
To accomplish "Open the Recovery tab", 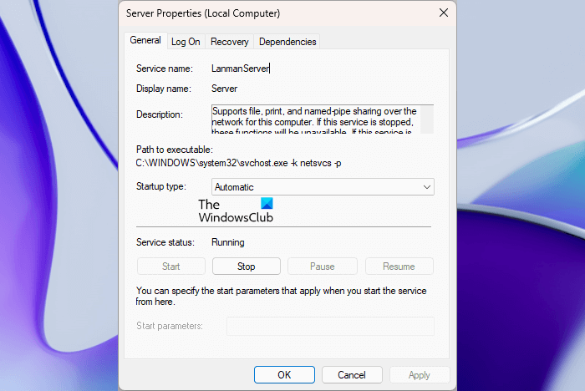I will coord(229,42).
